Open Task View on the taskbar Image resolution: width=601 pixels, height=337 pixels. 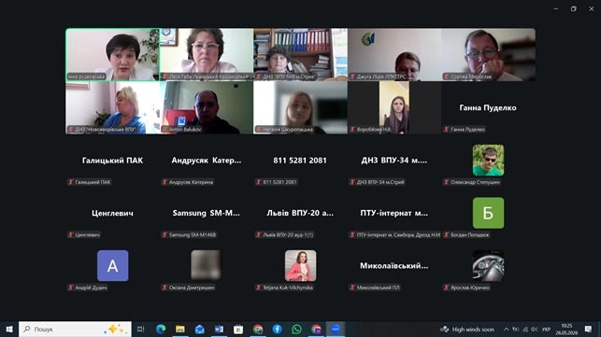pos(140,329)
